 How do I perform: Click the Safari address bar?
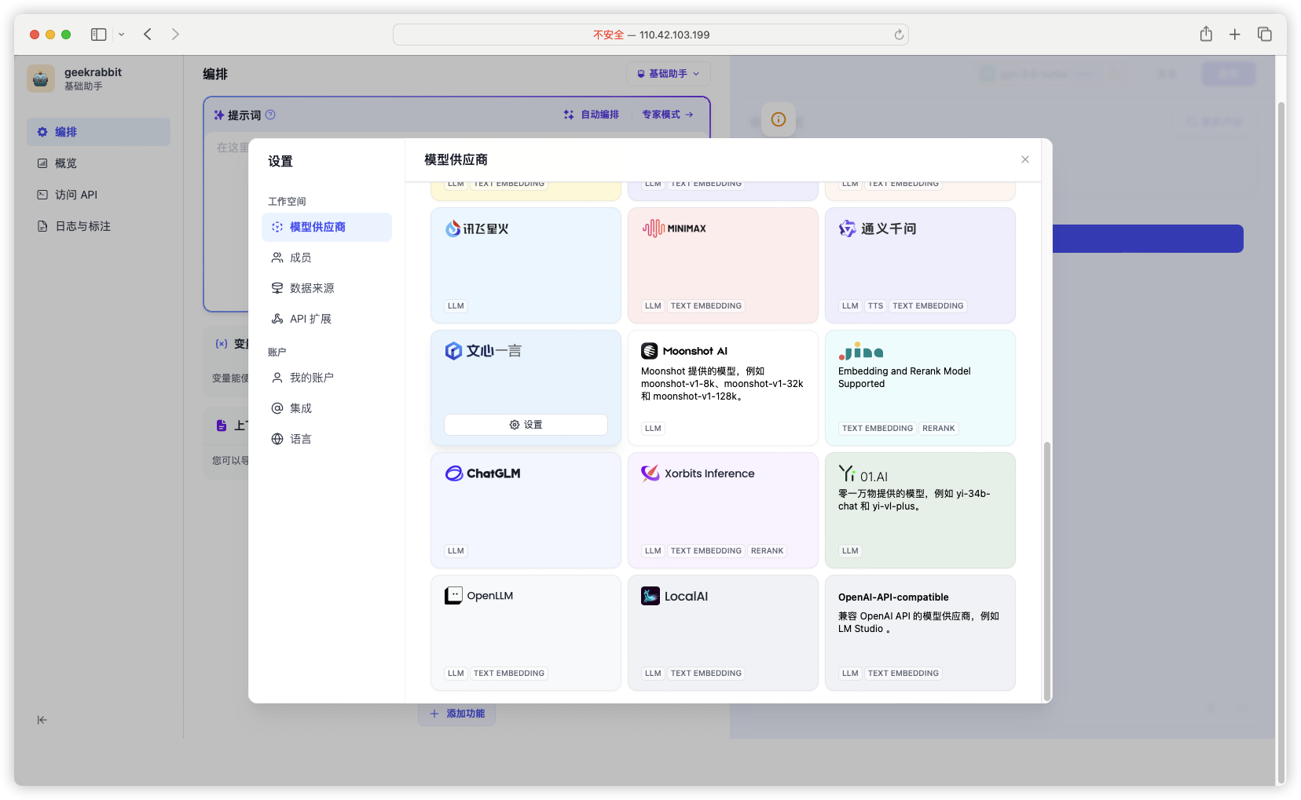tap(650, 35)
